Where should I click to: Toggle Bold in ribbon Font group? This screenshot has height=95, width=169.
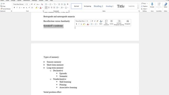click(14, 8)
